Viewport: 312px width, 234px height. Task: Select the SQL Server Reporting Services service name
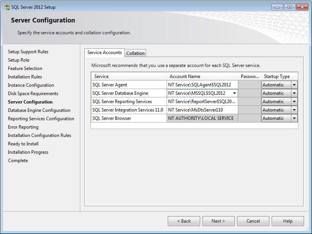click(x=129, y=102)
